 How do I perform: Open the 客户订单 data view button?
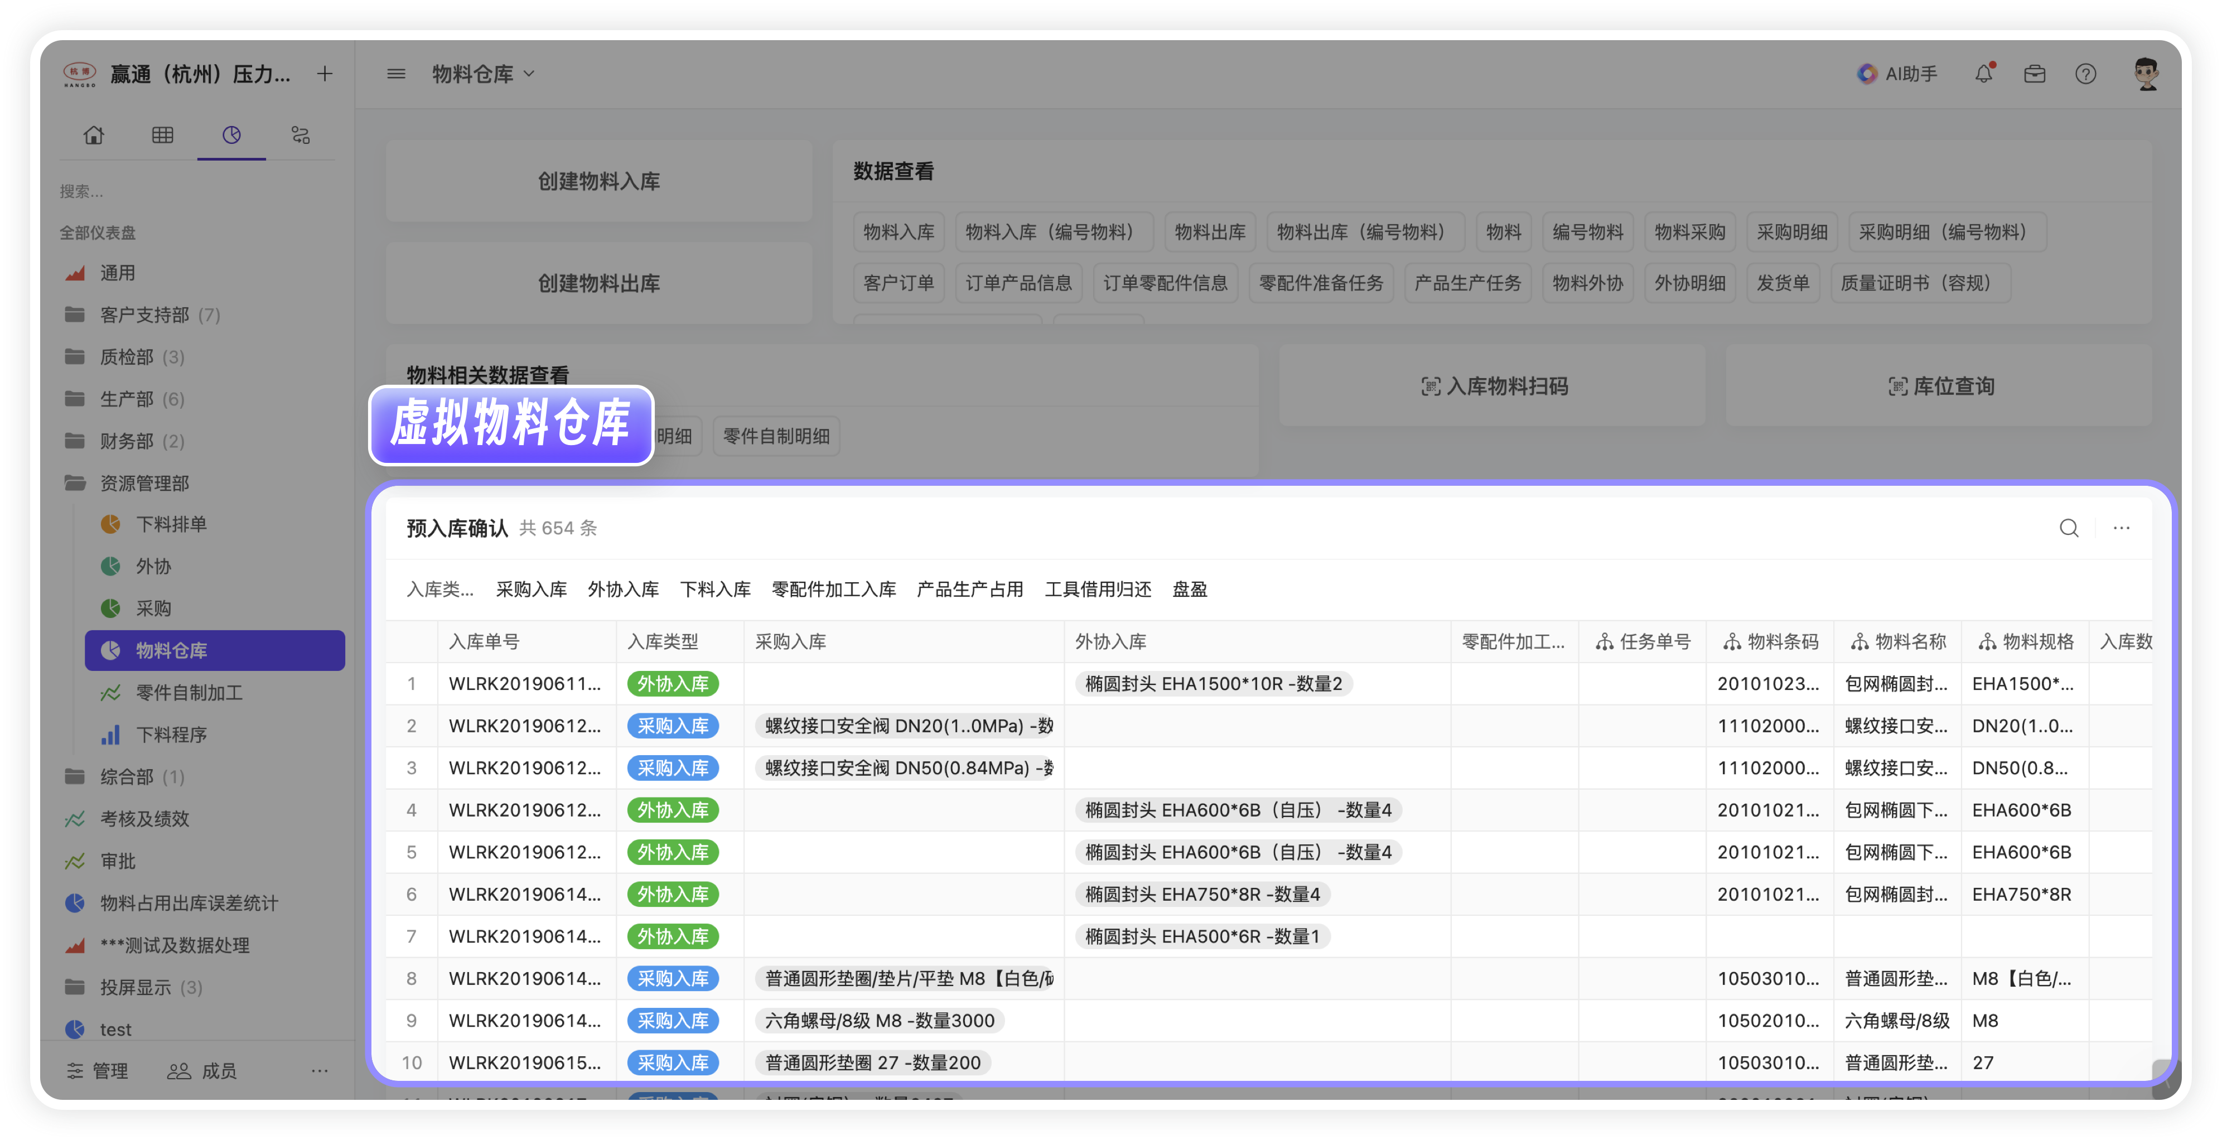(x=899, y=283)
